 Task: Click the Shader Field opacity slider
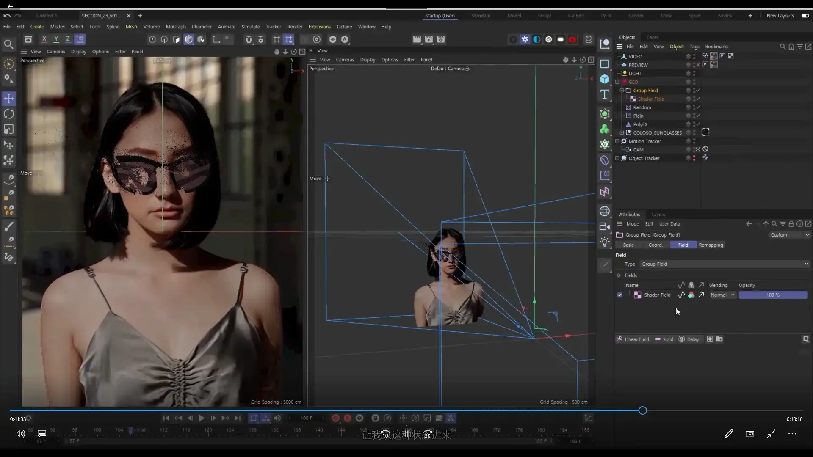click(773, 295)
